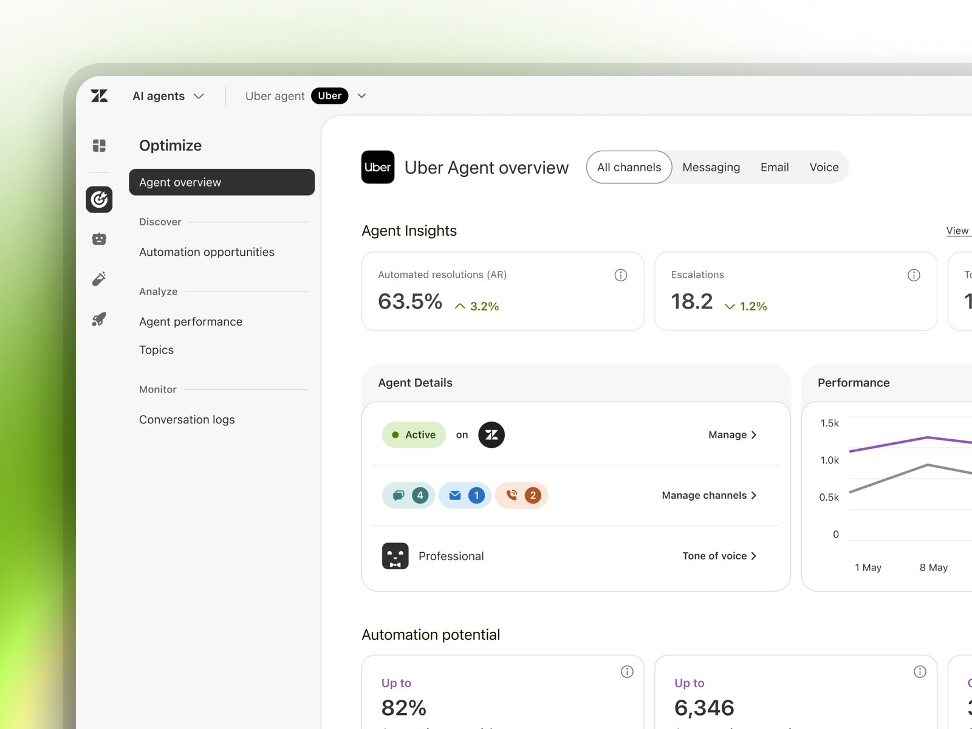Click the Uber logo beside overview title
The width and height of the screenshot is (972, 729).
coord(378,167)
